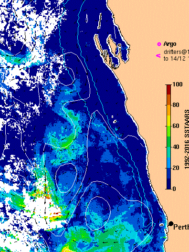Click the 40 colorbar tick label
Image resolution: width=189 pixels, height=252 pixels.
pos(176,147)
